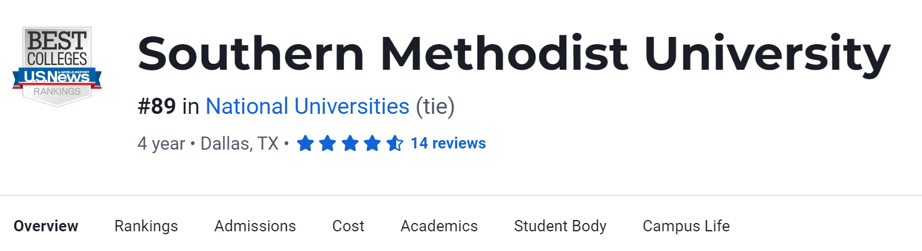Screen dimensions: 922x251
Task: Click the first rating star
Action: tap(305, 144)
